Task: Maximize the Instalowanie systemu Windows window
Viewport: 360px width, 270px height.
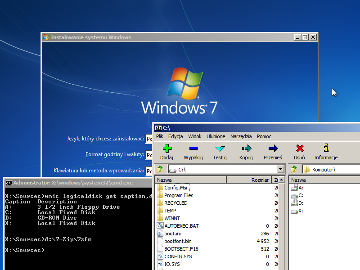Action: [x=305, y=37]
